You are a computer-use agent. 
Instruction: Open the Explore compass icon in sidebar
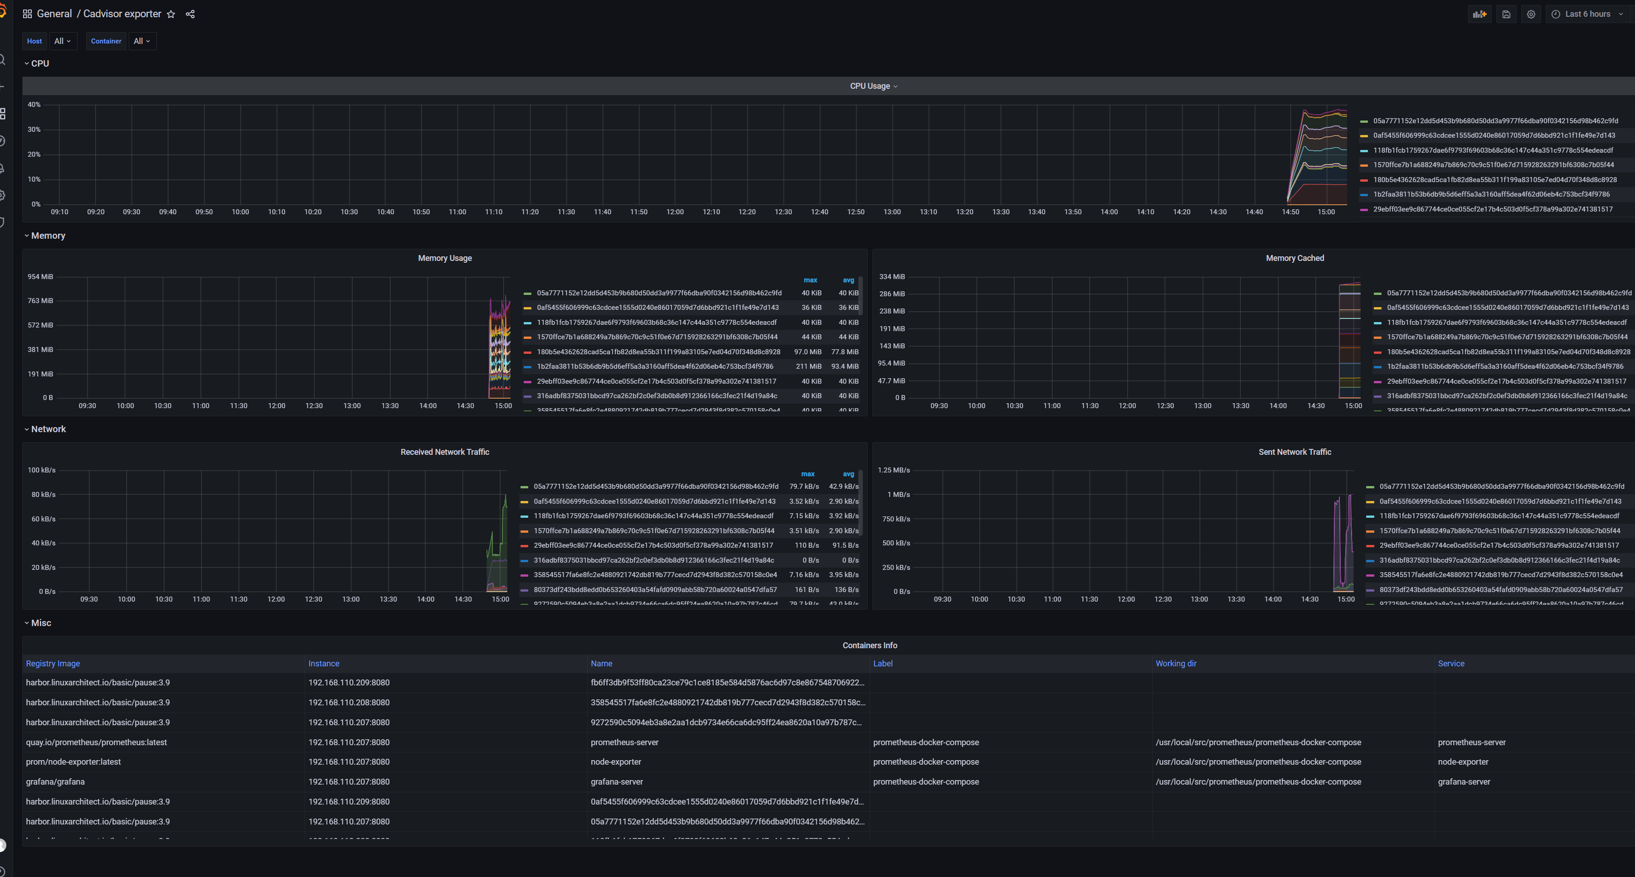click(2, 141)
